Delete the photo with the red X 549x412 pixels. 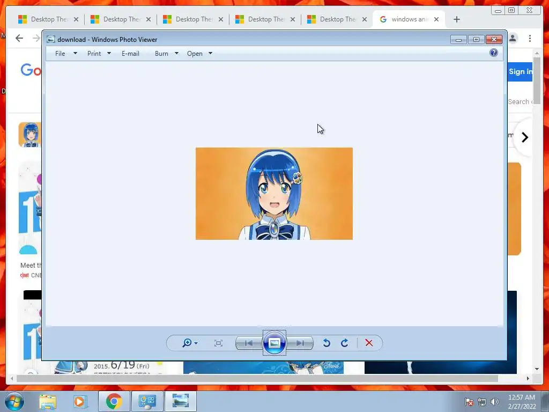tap(369, 343)
